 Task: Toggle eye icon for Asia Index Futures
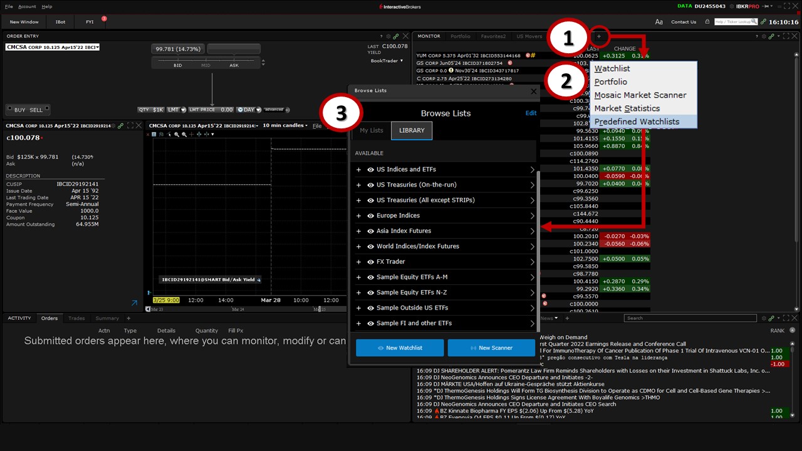tap(371, 231)
